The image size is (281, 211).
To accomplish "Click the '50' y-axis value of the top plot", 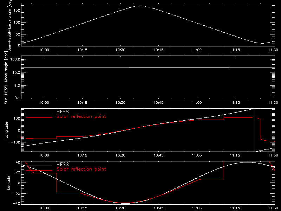I will pos(18,34).
